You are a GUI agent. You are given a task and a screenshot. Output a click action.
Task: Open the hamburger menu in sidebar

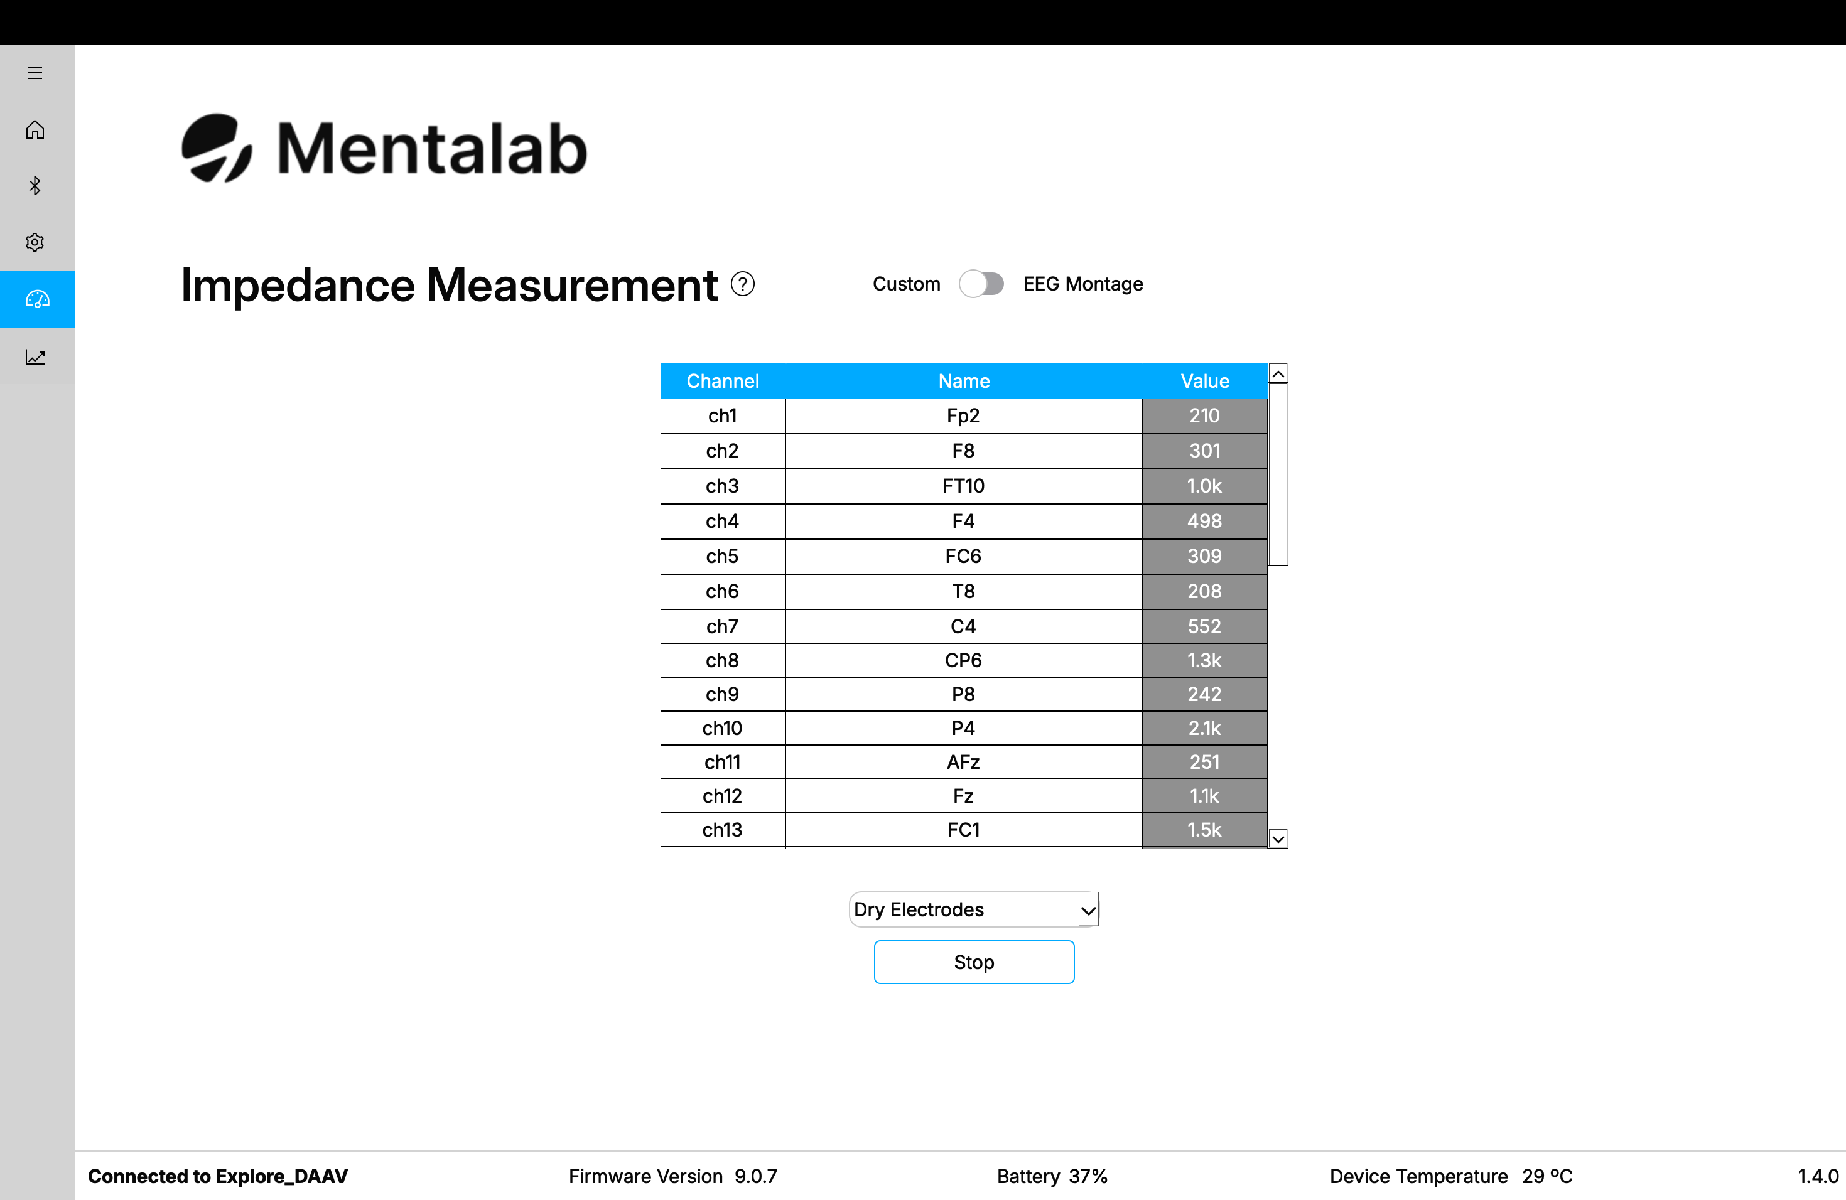click(35, 73)
